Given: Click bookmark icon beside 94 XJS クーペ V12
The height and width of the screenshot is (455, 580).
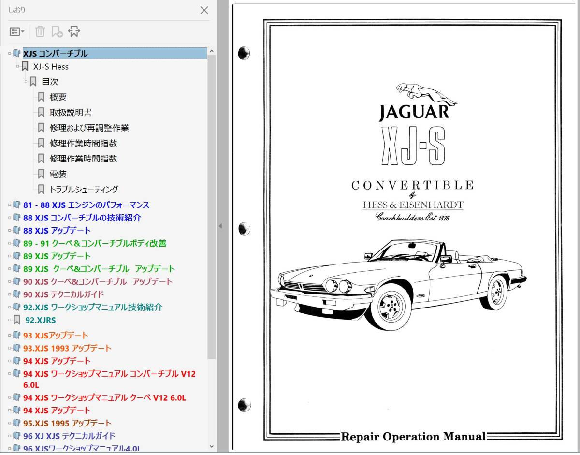Looking at the screenshot, I should click(17, 398).
